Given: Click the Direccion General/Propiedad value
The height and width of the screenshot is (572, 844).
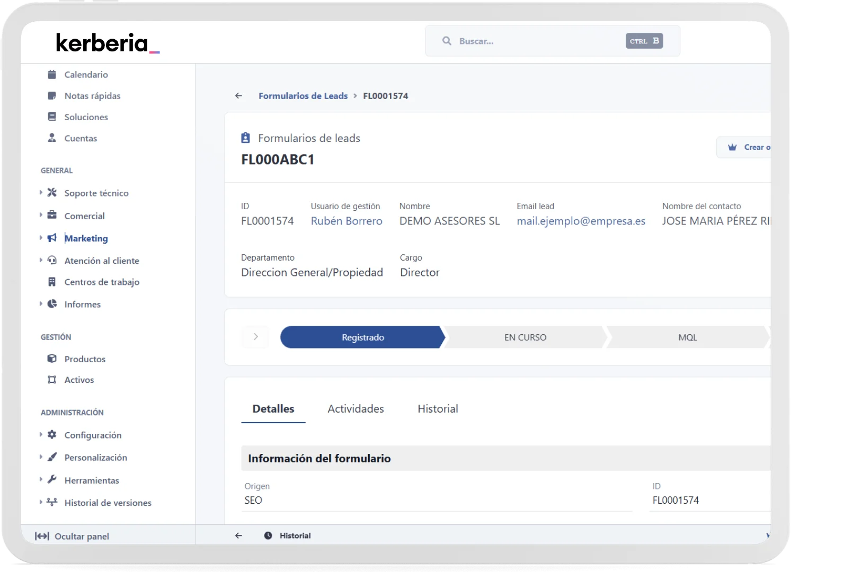Looking at the screenshot, I should [x=312, y=272].
